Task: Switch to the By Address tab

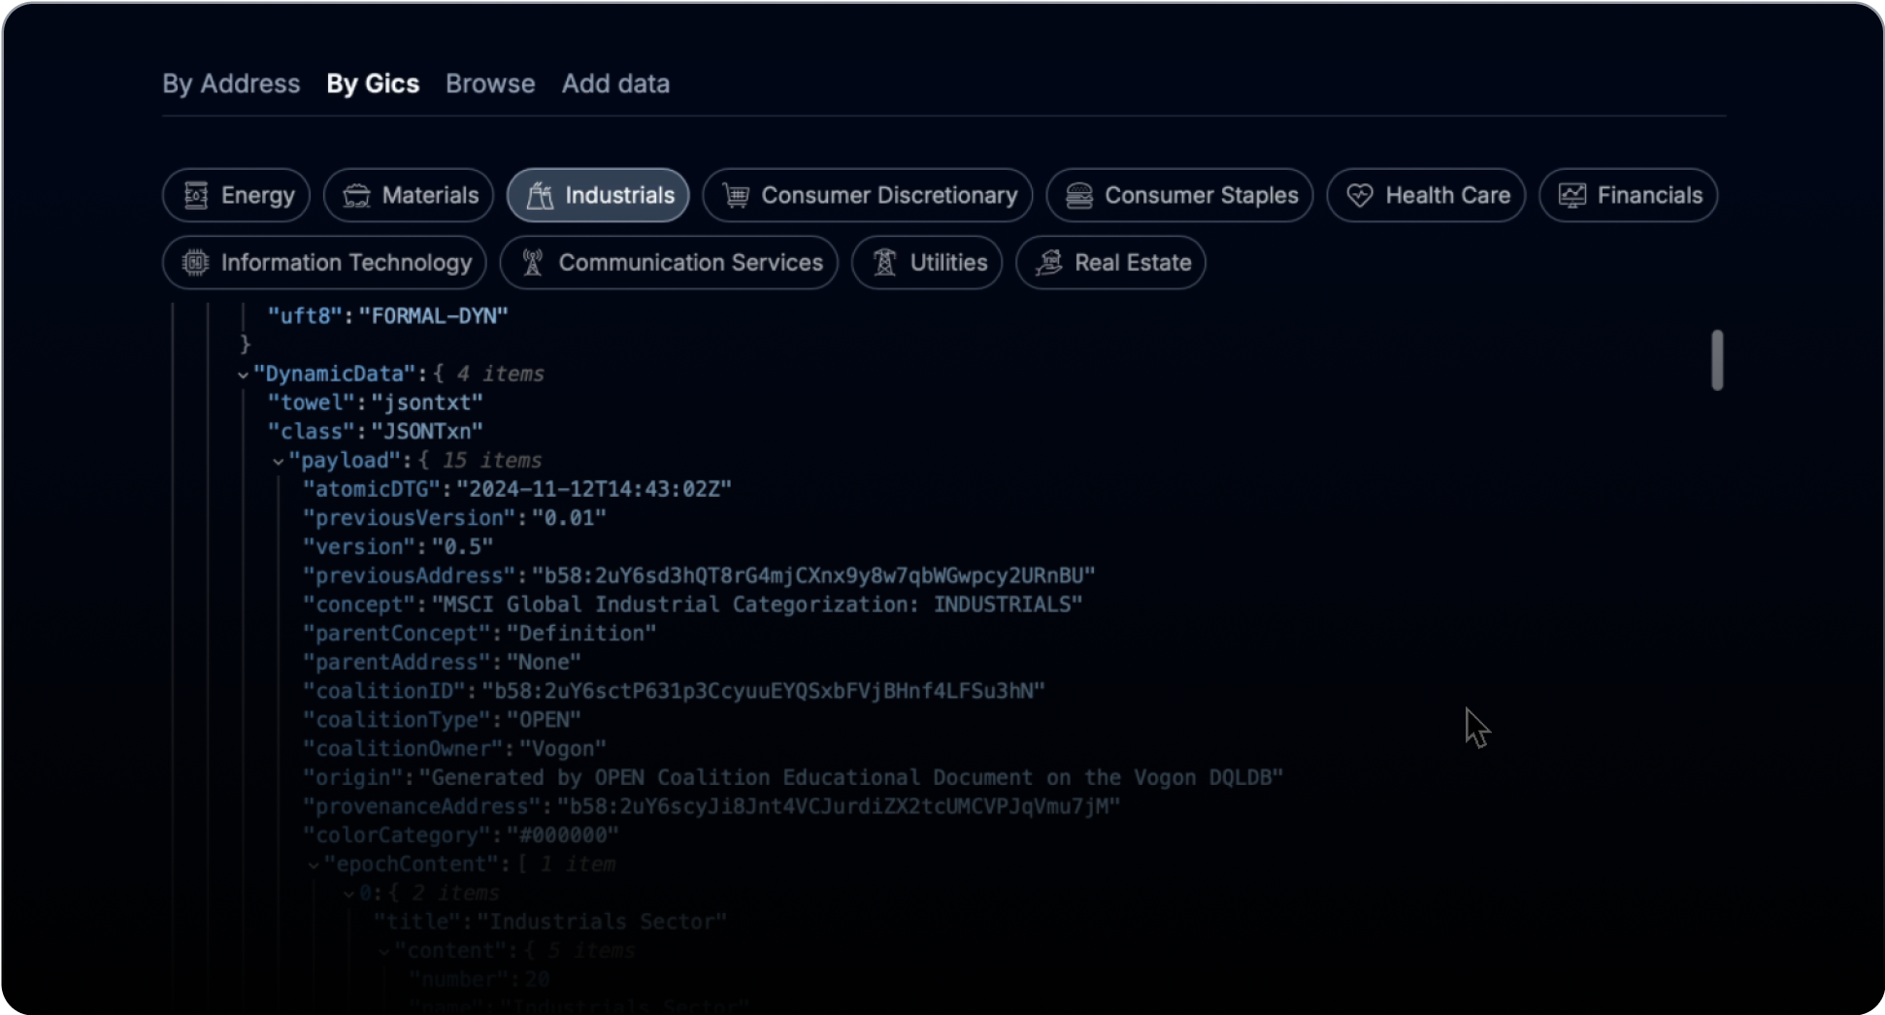Action: [x=231, y=84]
